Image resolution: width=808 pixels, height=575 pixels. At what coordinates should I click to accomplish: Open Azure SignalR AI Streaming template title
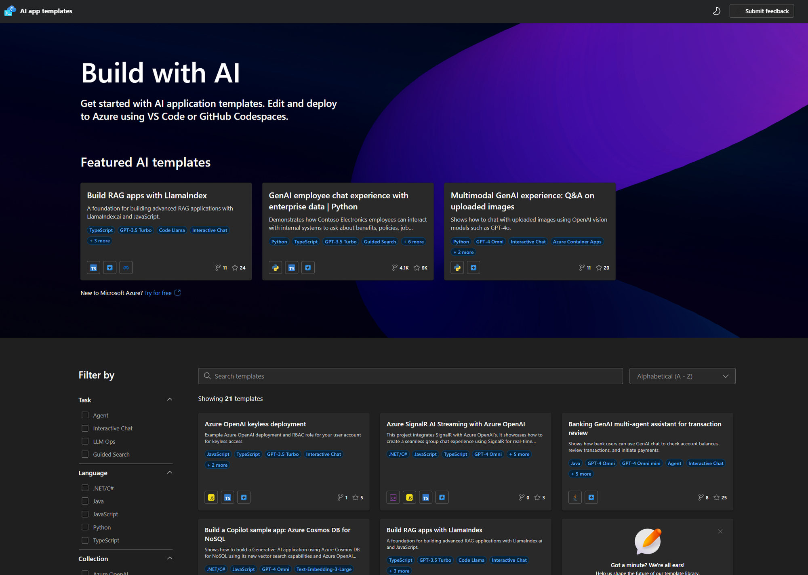point(456,424)
